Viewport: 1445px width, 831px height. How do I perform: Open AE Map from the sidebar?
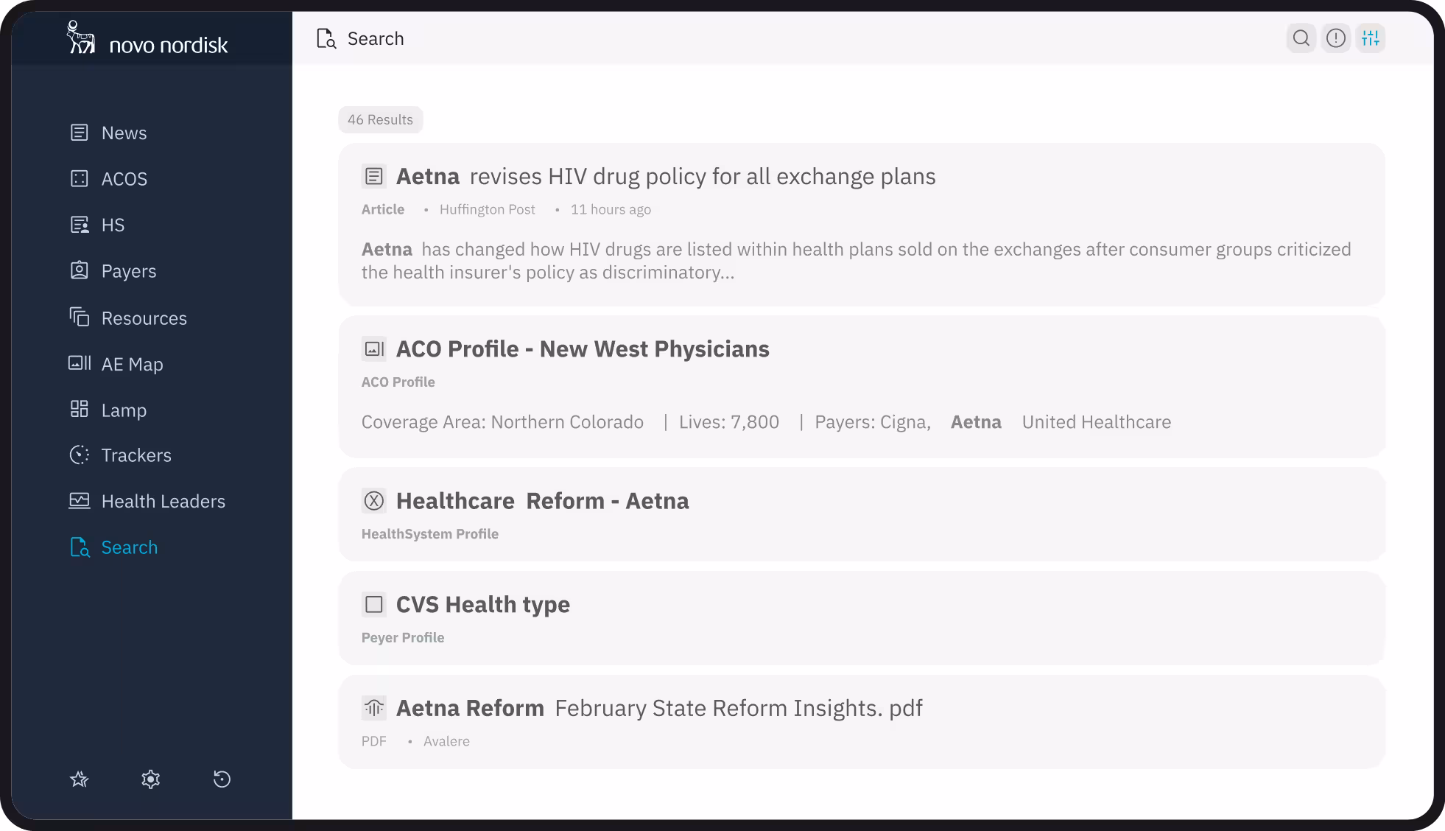point(132,364)
